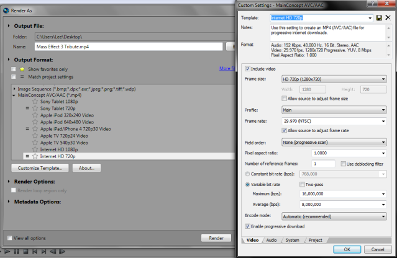Switch to the Audio tab
Viewport: 397px width, 258px height.
pyautogui.click(x=272, y=239)
